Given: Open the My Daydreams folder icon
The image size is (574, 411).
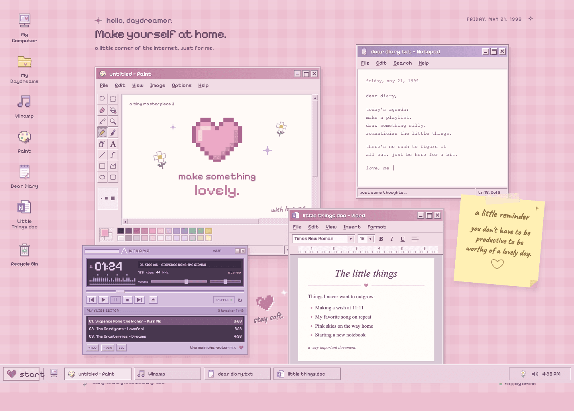Looking at the screenshot, I should [x=24, y=69].
